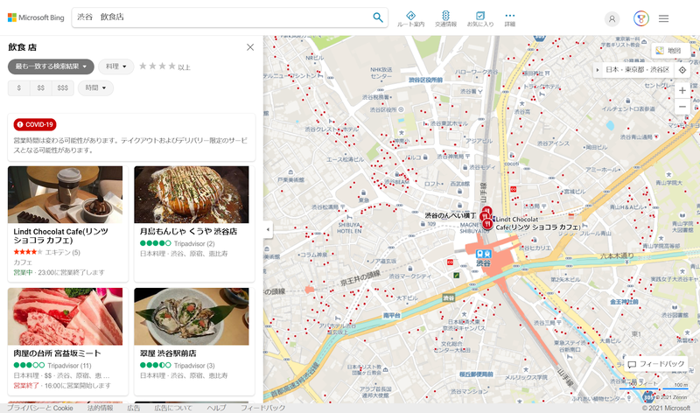The height and width of the screenshot is (413, 700).
Task: Open the user account icon
Action: click(x=612, y=18)
